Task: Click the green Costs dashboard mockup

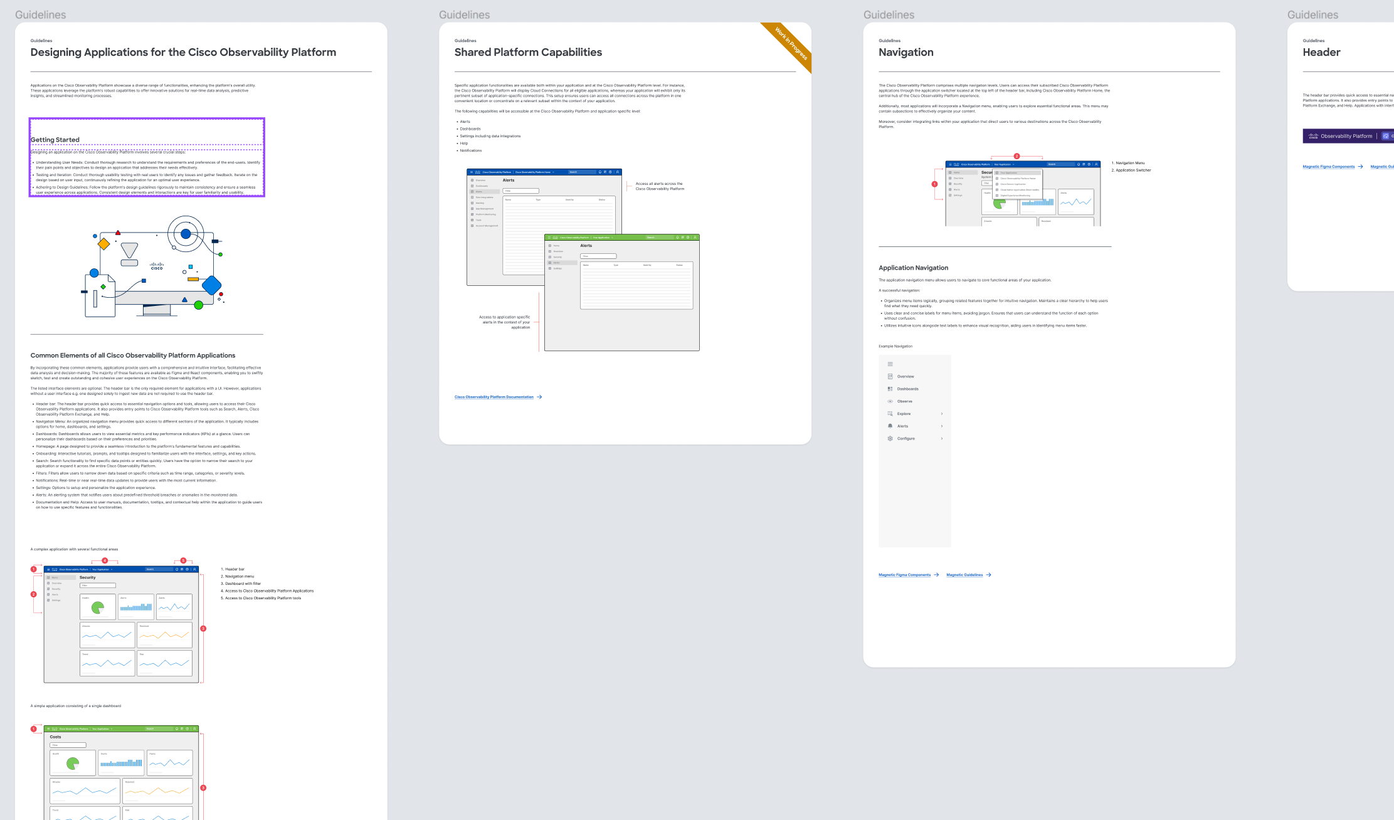Action: tap(121, 772)
